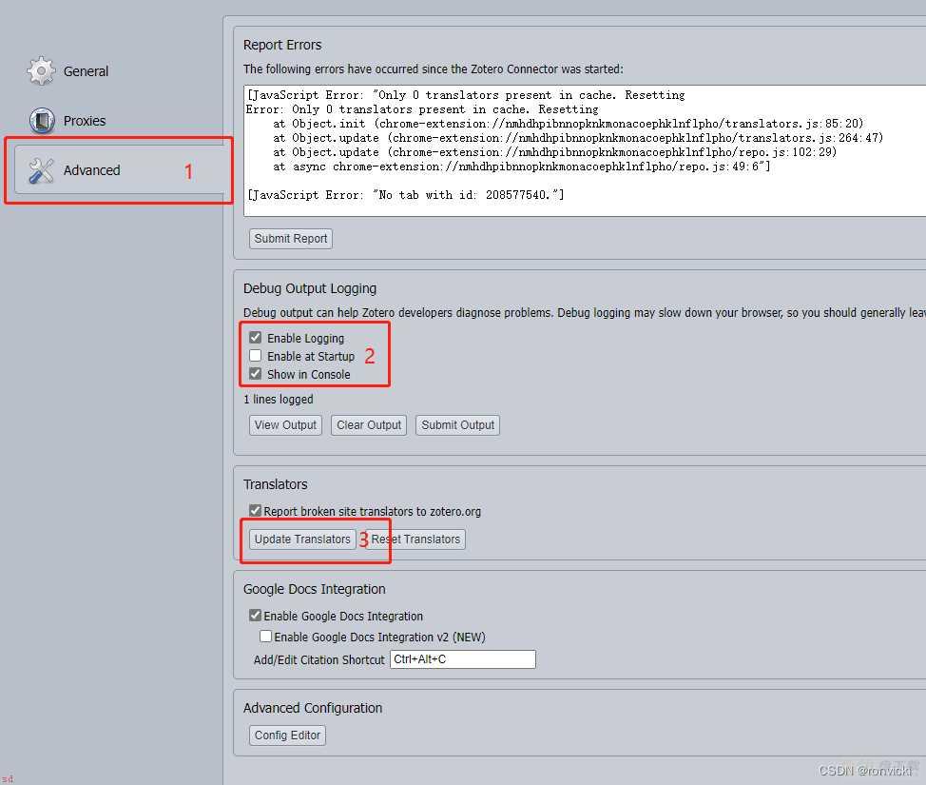Click the 'Error: Only 0 translators present' line
The width and height of the screenshot is (926, 785).
(x=422, y=109)
